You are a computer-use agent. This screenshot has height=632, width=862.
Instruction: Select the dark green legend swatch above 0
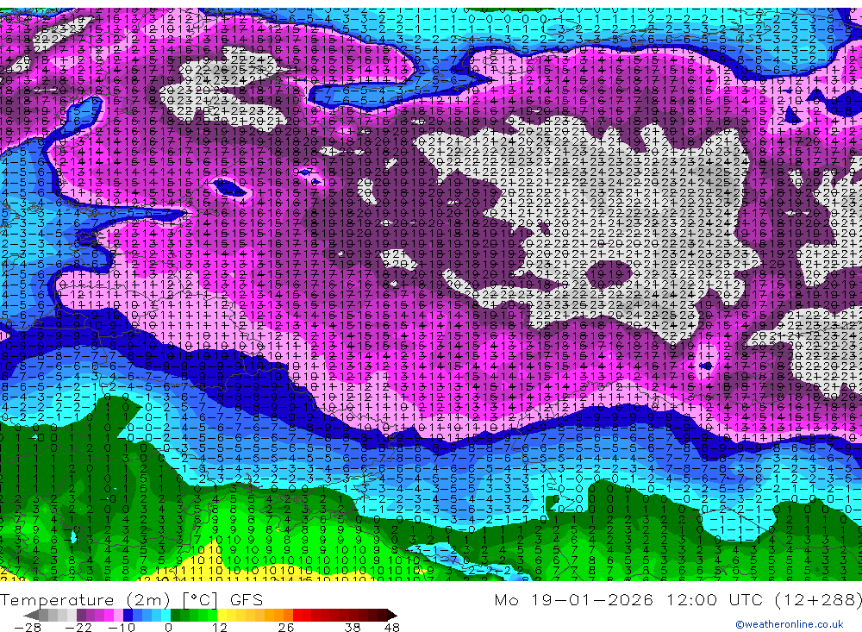pos(175,615)
